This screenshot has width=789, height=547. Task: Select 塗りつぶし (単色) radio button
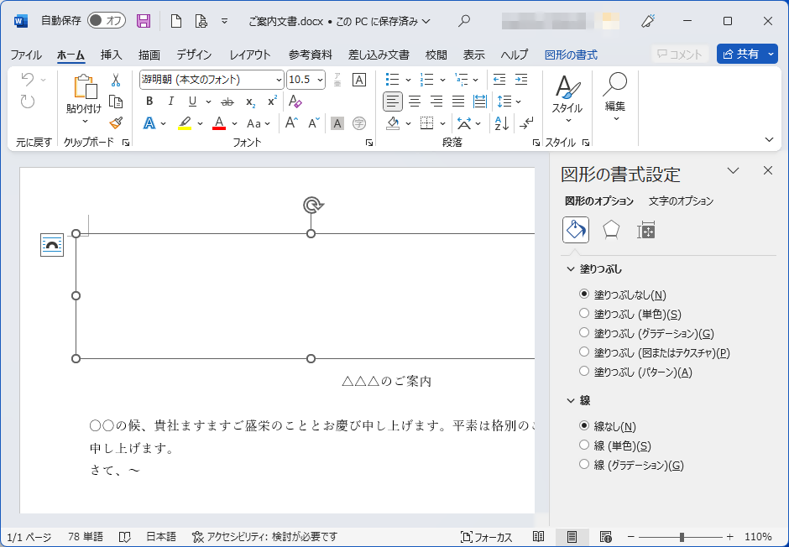[x=583, y=312]
